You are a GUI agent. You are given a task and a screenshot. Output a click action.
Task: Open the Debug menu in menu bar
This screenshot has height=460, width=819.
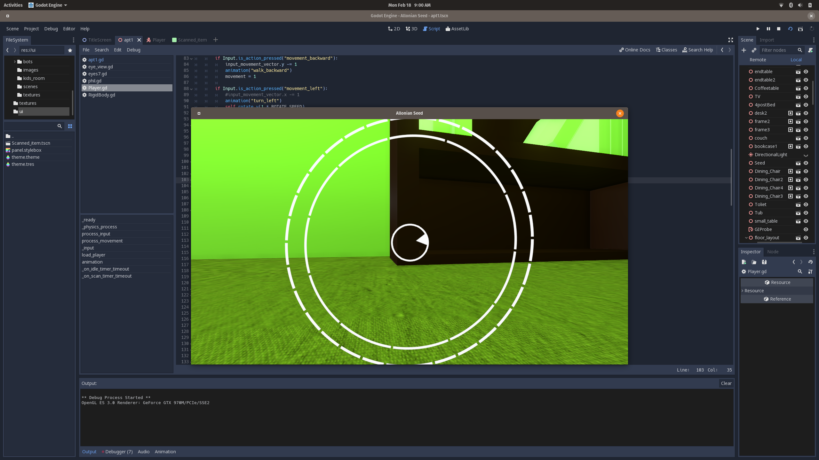51,29
